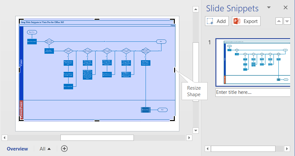
Task: Select the Visio swimlane label
Action: [x=21, y=63]
